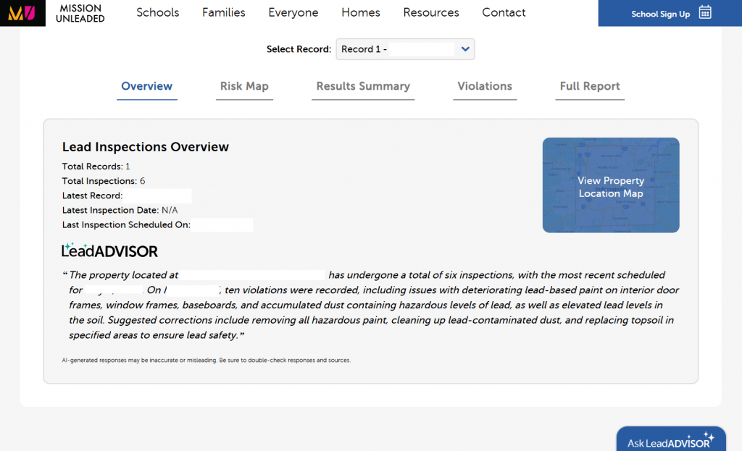Click the calendar icon beside School Sign Up
Image resolution: width=742 pixels, height=451 pixels.
[705, 12]
